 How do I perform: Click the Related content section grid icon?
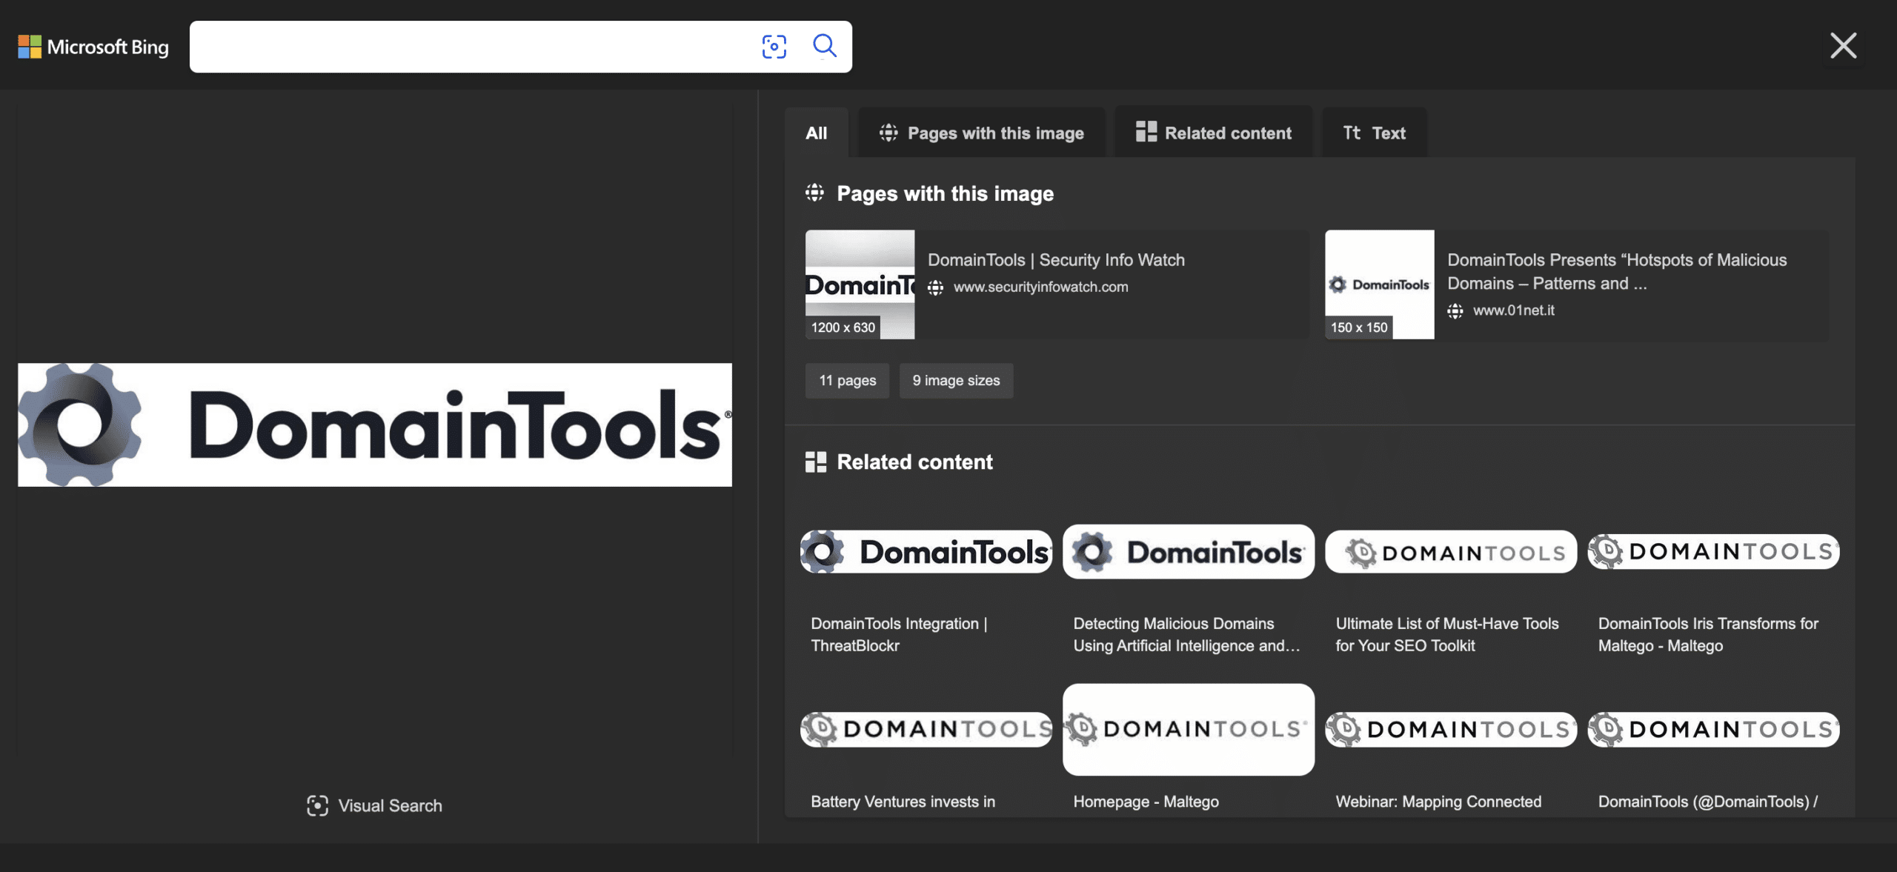click(x=815, y=462)
